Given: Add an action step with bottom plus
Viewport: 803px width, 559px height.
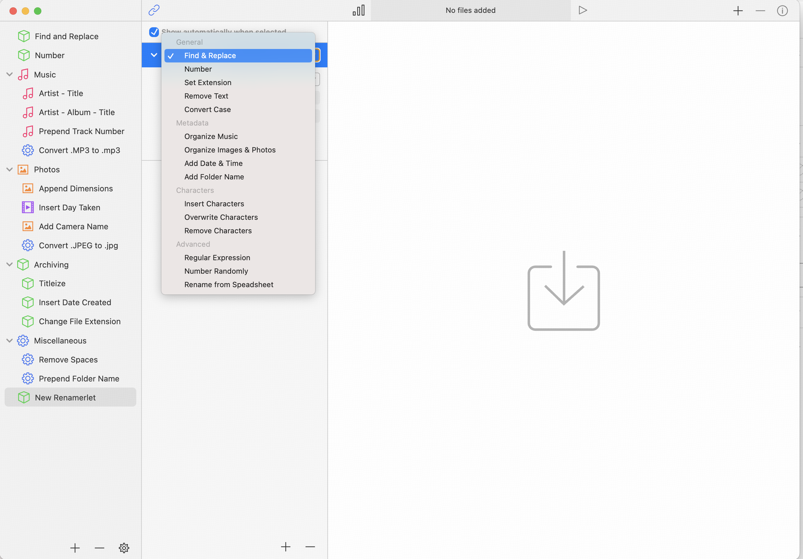Looking at the screenshot, I should pos(285,546).
